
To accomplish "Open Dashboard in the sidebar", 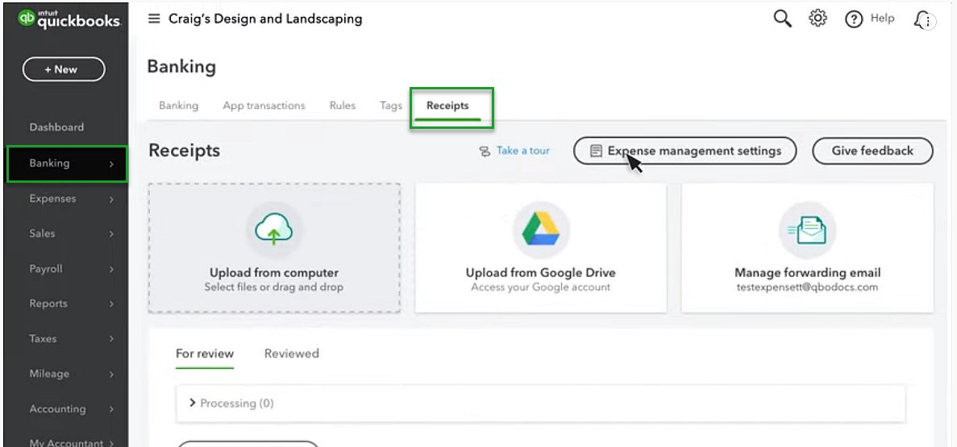I will (56, 127).
